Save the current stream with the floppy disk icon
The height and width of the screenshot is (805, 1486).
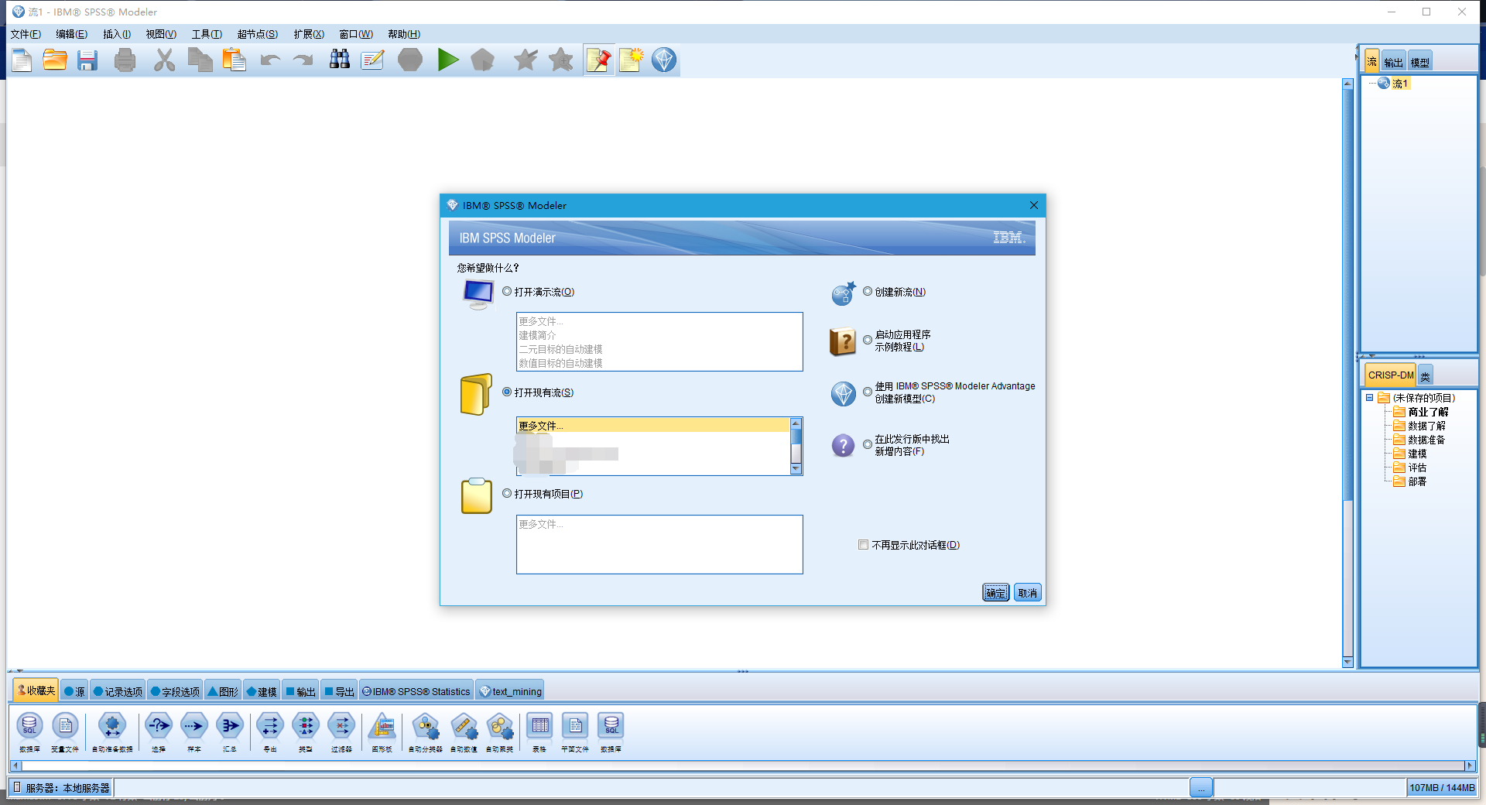pyautogui.click(x=87, y=60)
